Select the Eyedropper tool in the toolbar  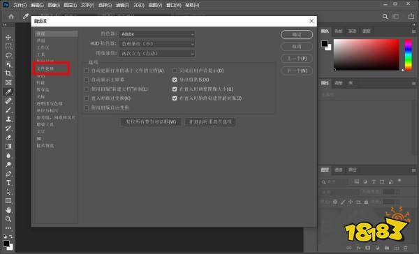click(8, 91)
